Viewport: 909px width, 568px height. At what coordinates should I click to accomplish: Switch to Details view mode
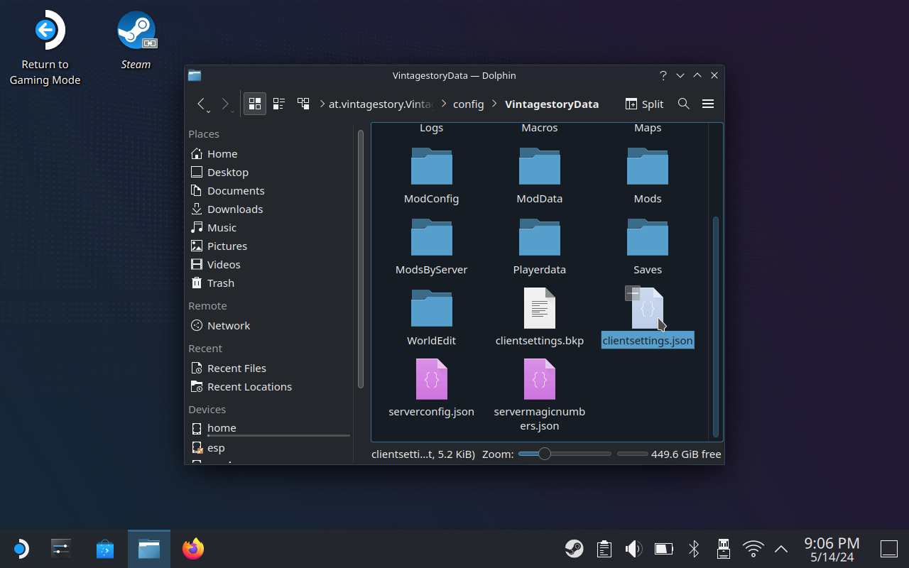pos(303,104)
